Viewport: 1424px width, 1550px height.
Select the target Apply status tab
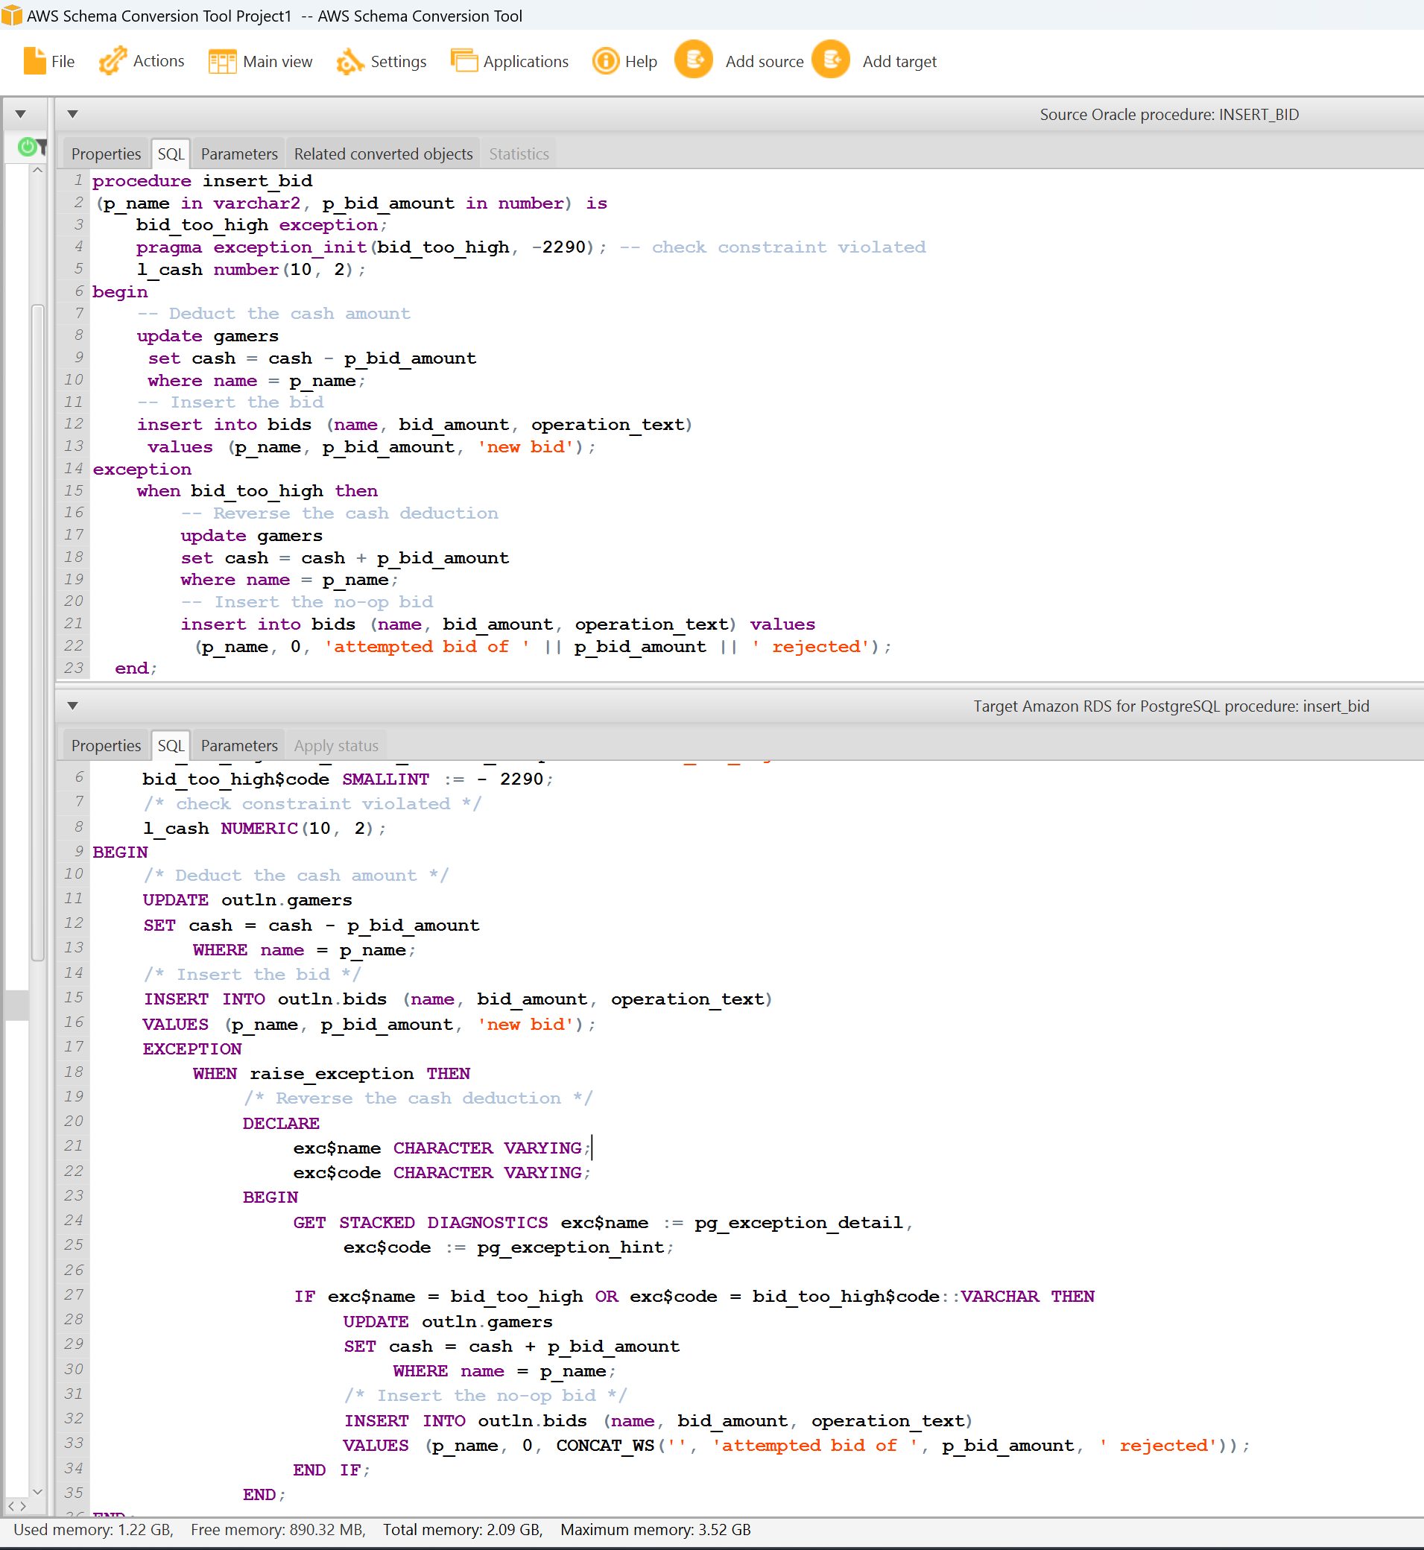(336, 746)
